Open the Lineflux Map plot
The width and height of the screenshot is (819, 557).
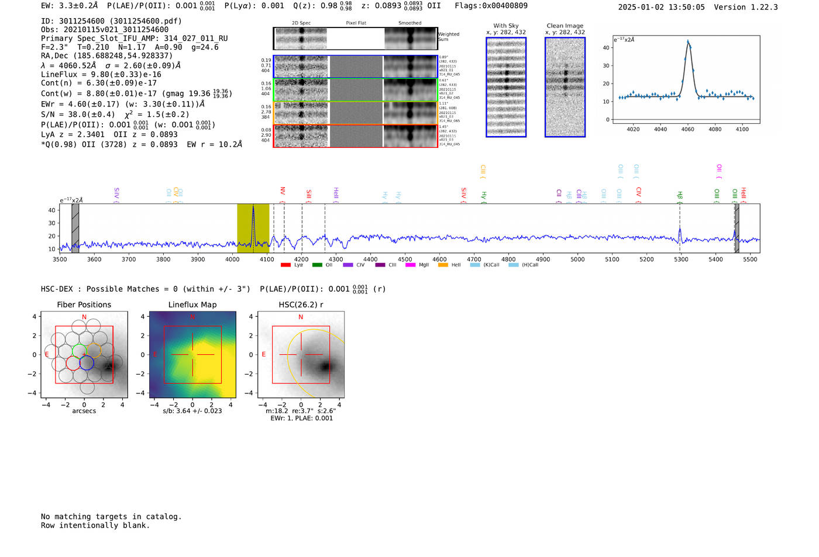tap(192, 355)
